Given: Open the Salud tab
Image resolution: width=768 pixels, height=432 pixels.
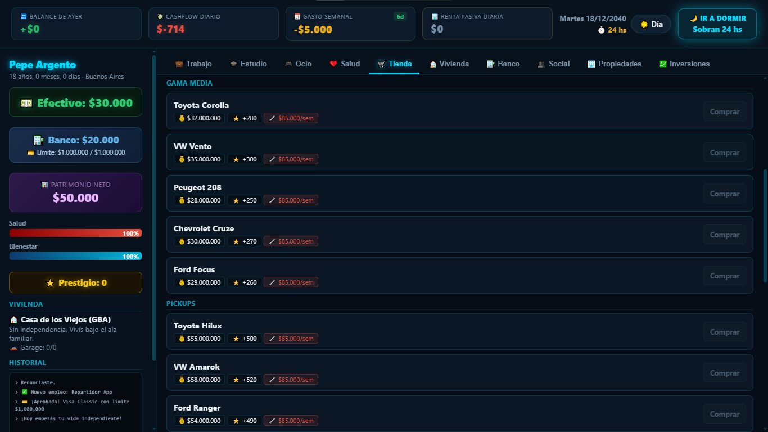Looking at the screenshot, I should pyautogui.click(x=345, y=64).
